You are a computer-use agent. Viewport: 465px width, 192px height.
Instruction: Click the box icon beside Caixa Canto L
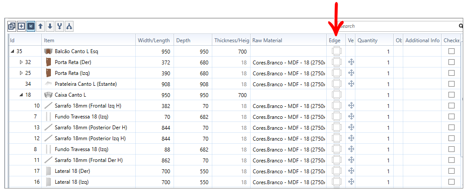[x=48, y=95]
